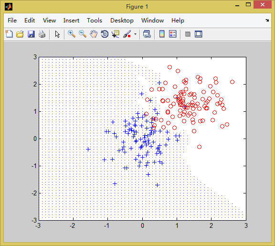Click the Show Plot Tools icon
Viewport: 275px width, 246px height.
click(x=199, y=34)
